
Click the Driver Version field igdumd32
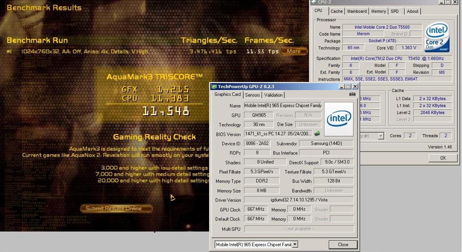[x=299, y=200]
